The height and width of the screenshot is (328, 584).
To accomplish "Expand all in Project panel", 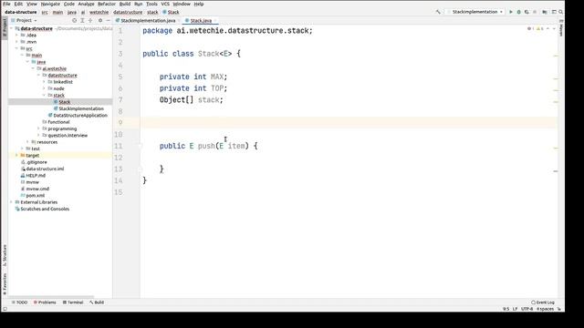I will (x=82, y=20).
